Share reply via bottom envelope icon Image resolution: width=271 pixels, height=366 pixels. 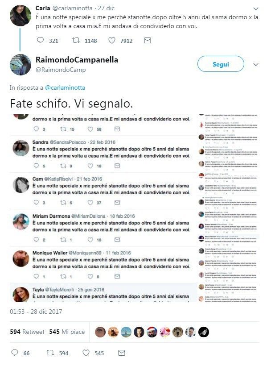click(x=122, y=353)
